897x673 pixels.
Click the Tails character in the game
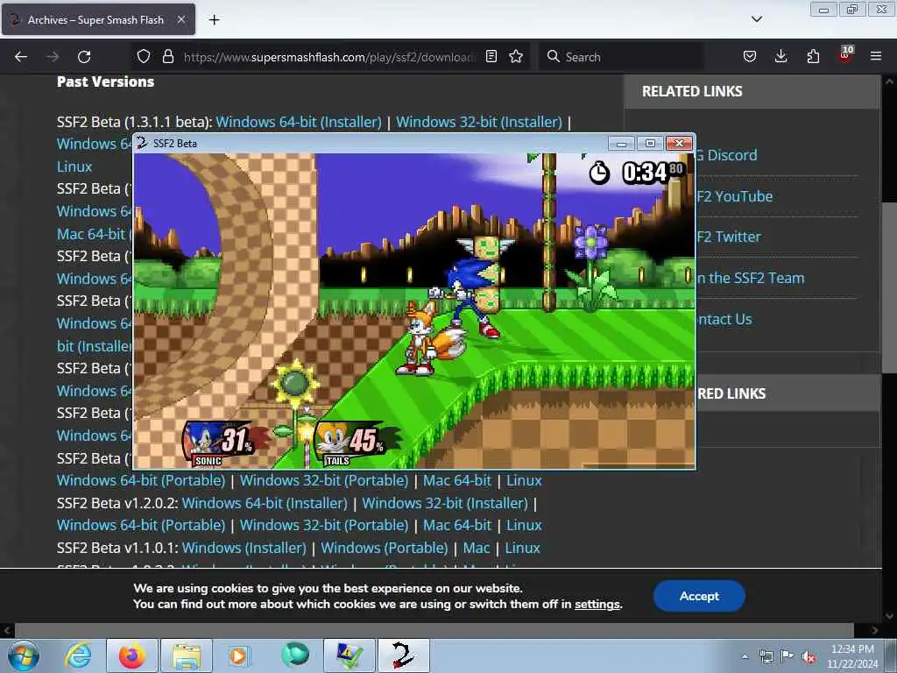point(429,341)
